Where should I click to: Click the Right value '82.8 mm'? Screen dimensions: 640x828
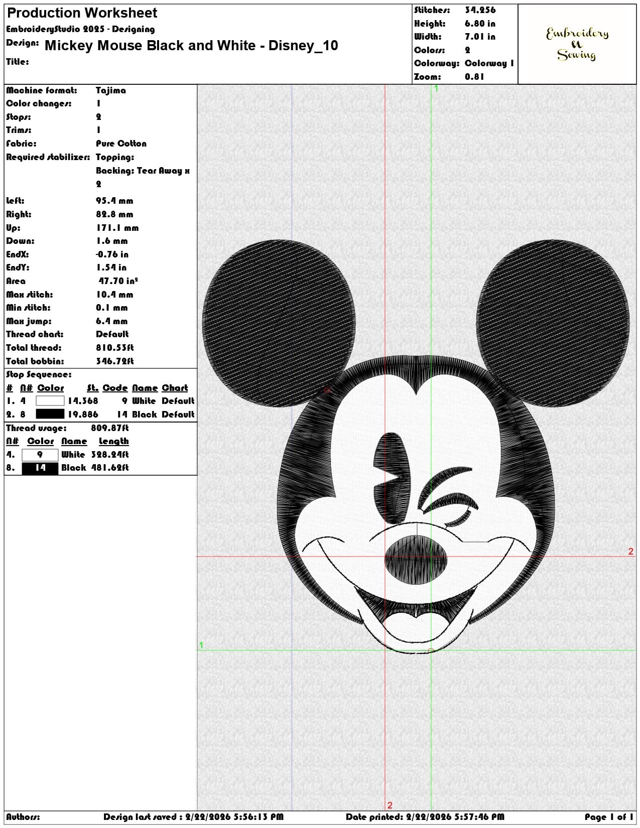[x=114, y=214]
